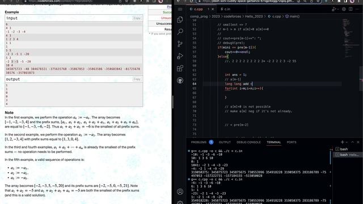Click Hello_2023 in the breadcrumb
The height and width of the screenshot is (204, 363).
pyautogui.click(x=254, y=16)
